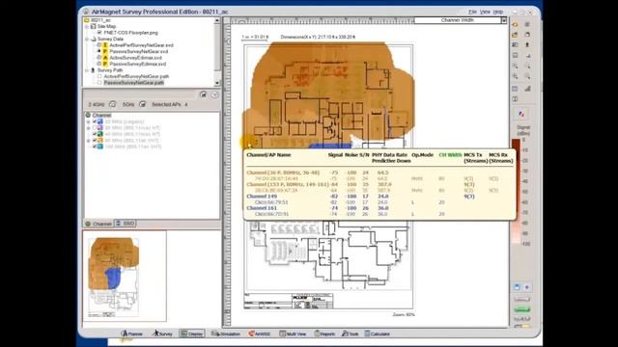Select ActivePerfSurveyNetGear.svd radio button
The image size is (618, 347).
pyautogui.click(x=99, y=45)
